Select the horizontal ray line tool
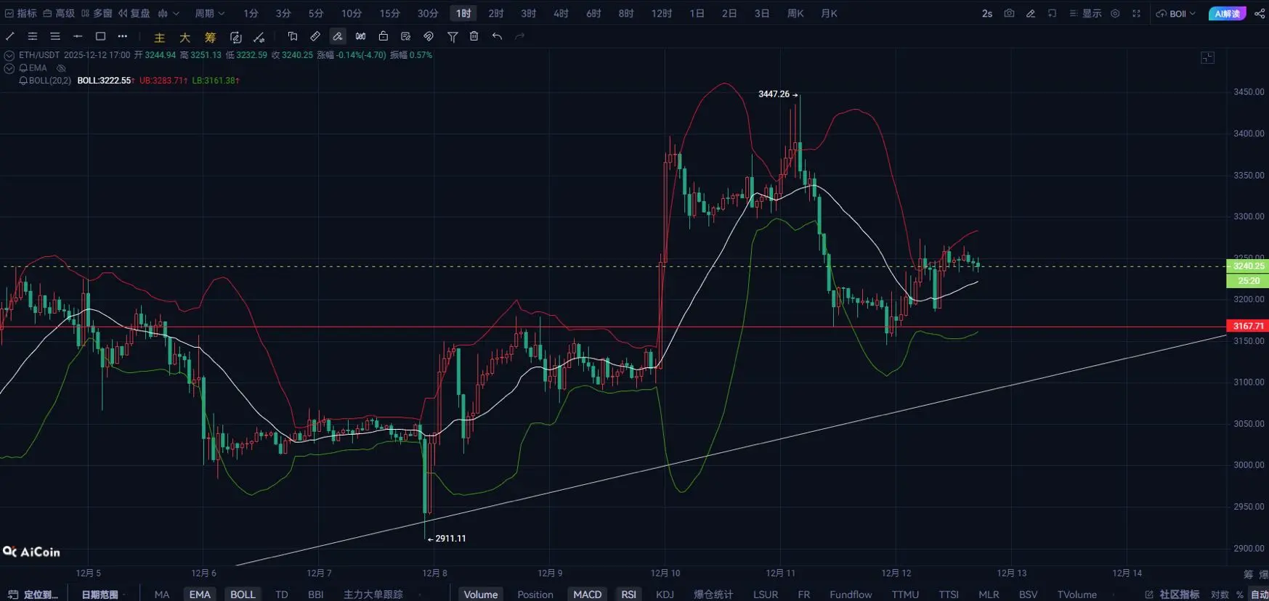 pos(78,36)
